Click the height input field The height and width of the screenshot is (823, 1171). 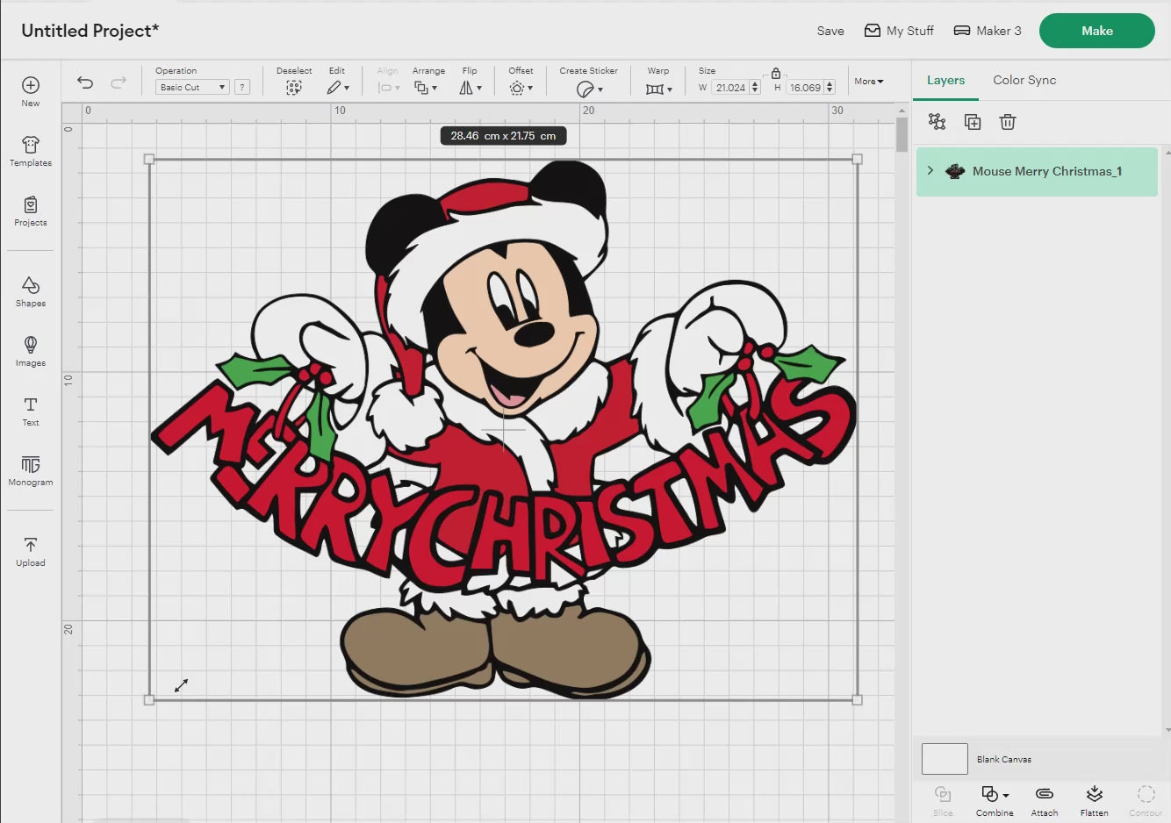click(x=804, y=88)
